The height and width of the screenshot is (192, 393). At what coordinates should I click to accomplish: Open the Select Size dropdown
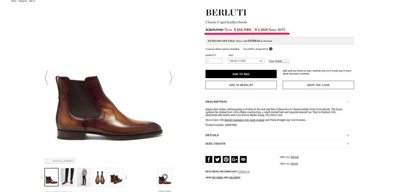pos(246,61)
